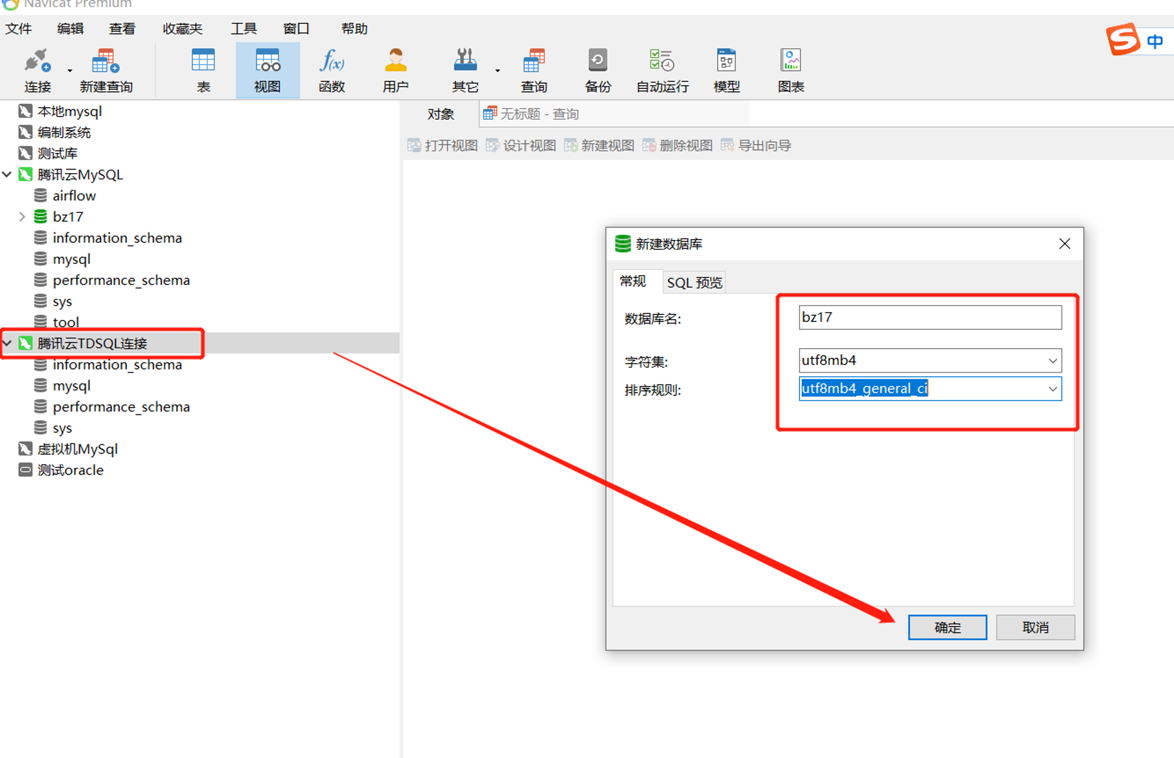Open the 收藏夹 favorites menu
This screenshot has width=1174, height=758.
point(183,29)
